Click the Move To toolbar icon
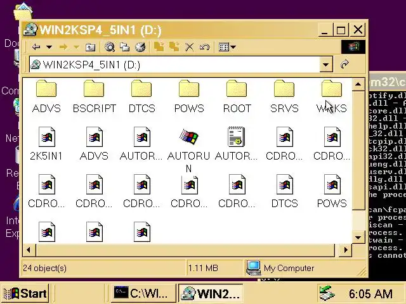The width and height of the screenshot is (406, 304). [x=159, y=47]
